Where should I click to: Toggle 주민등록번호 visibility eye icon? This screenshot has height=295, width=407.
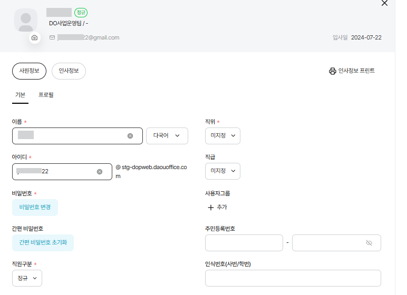click(369, 243)
